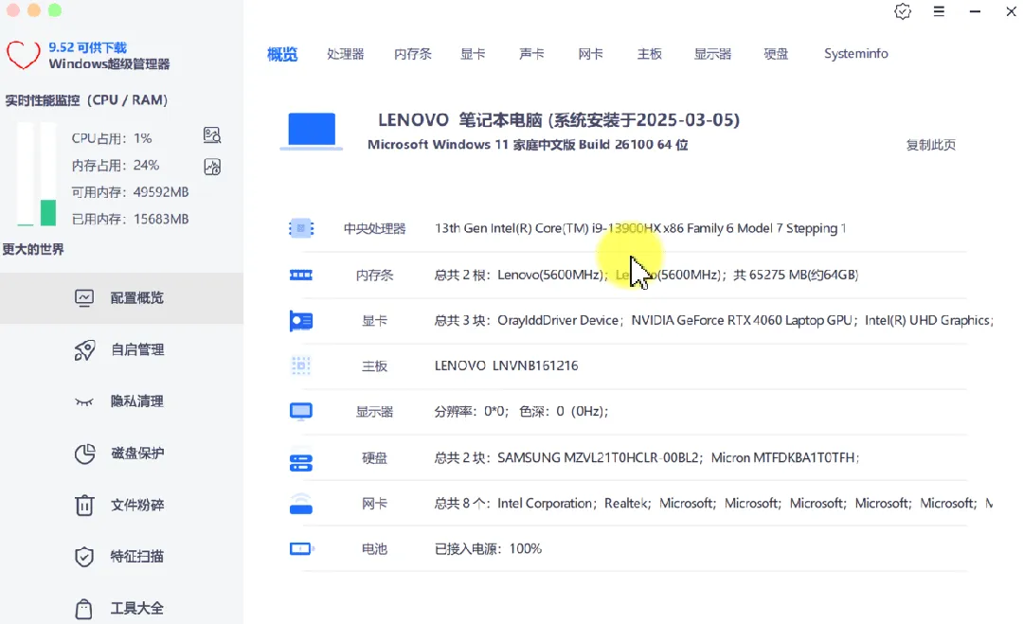Click LENOVO LNVNB161216 motherboard text

(x=506, y=365)
